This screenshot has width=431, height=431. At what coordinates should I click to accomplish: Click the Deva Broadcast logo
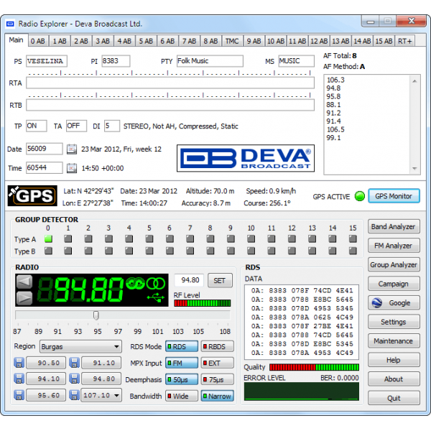(x=246, y=158)
